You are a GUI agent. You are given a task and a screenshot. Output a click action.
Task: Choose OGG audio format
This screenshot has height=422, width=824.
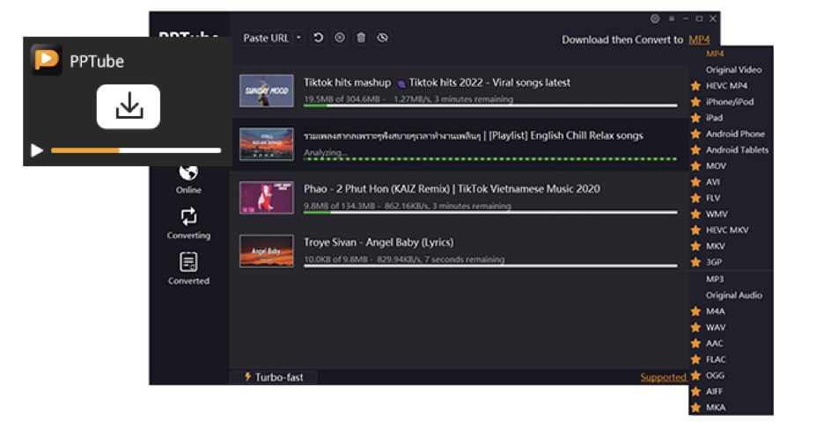click(x=715, y=375)
